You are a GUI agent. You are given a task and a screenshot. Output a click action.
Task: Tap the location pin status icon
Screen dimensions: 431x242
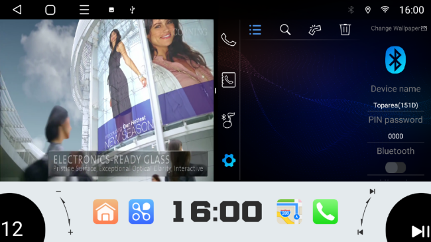pyautogui.click(x=368, y=10)
